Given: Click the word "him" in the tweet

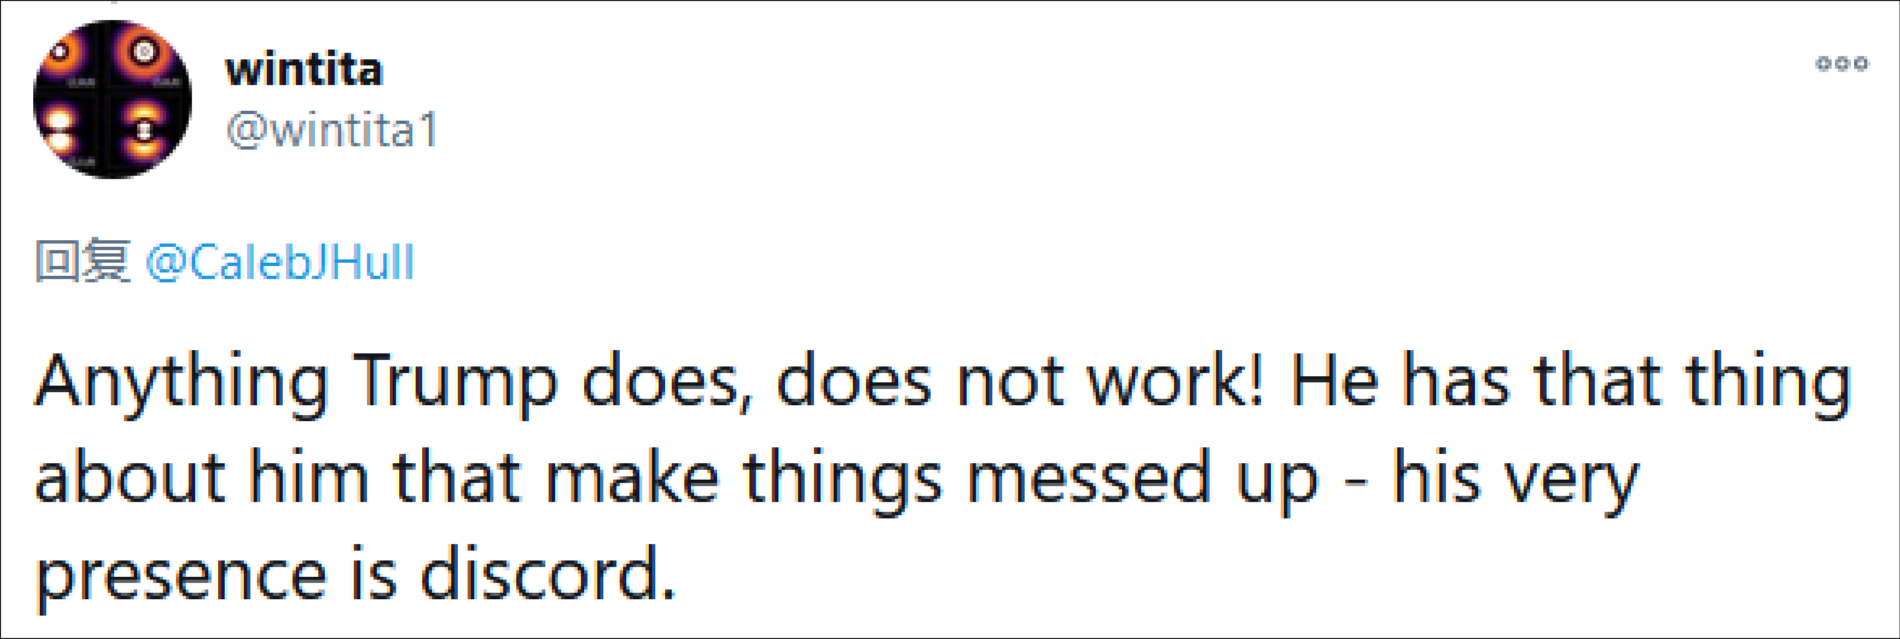Looking at the screenshot, I should tap(308, 479).
